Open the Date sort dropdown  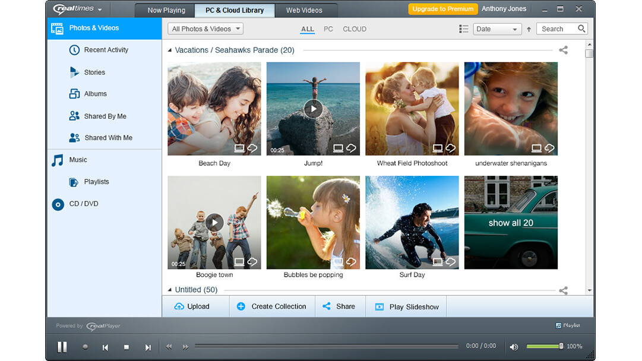(x=496, y=29)
